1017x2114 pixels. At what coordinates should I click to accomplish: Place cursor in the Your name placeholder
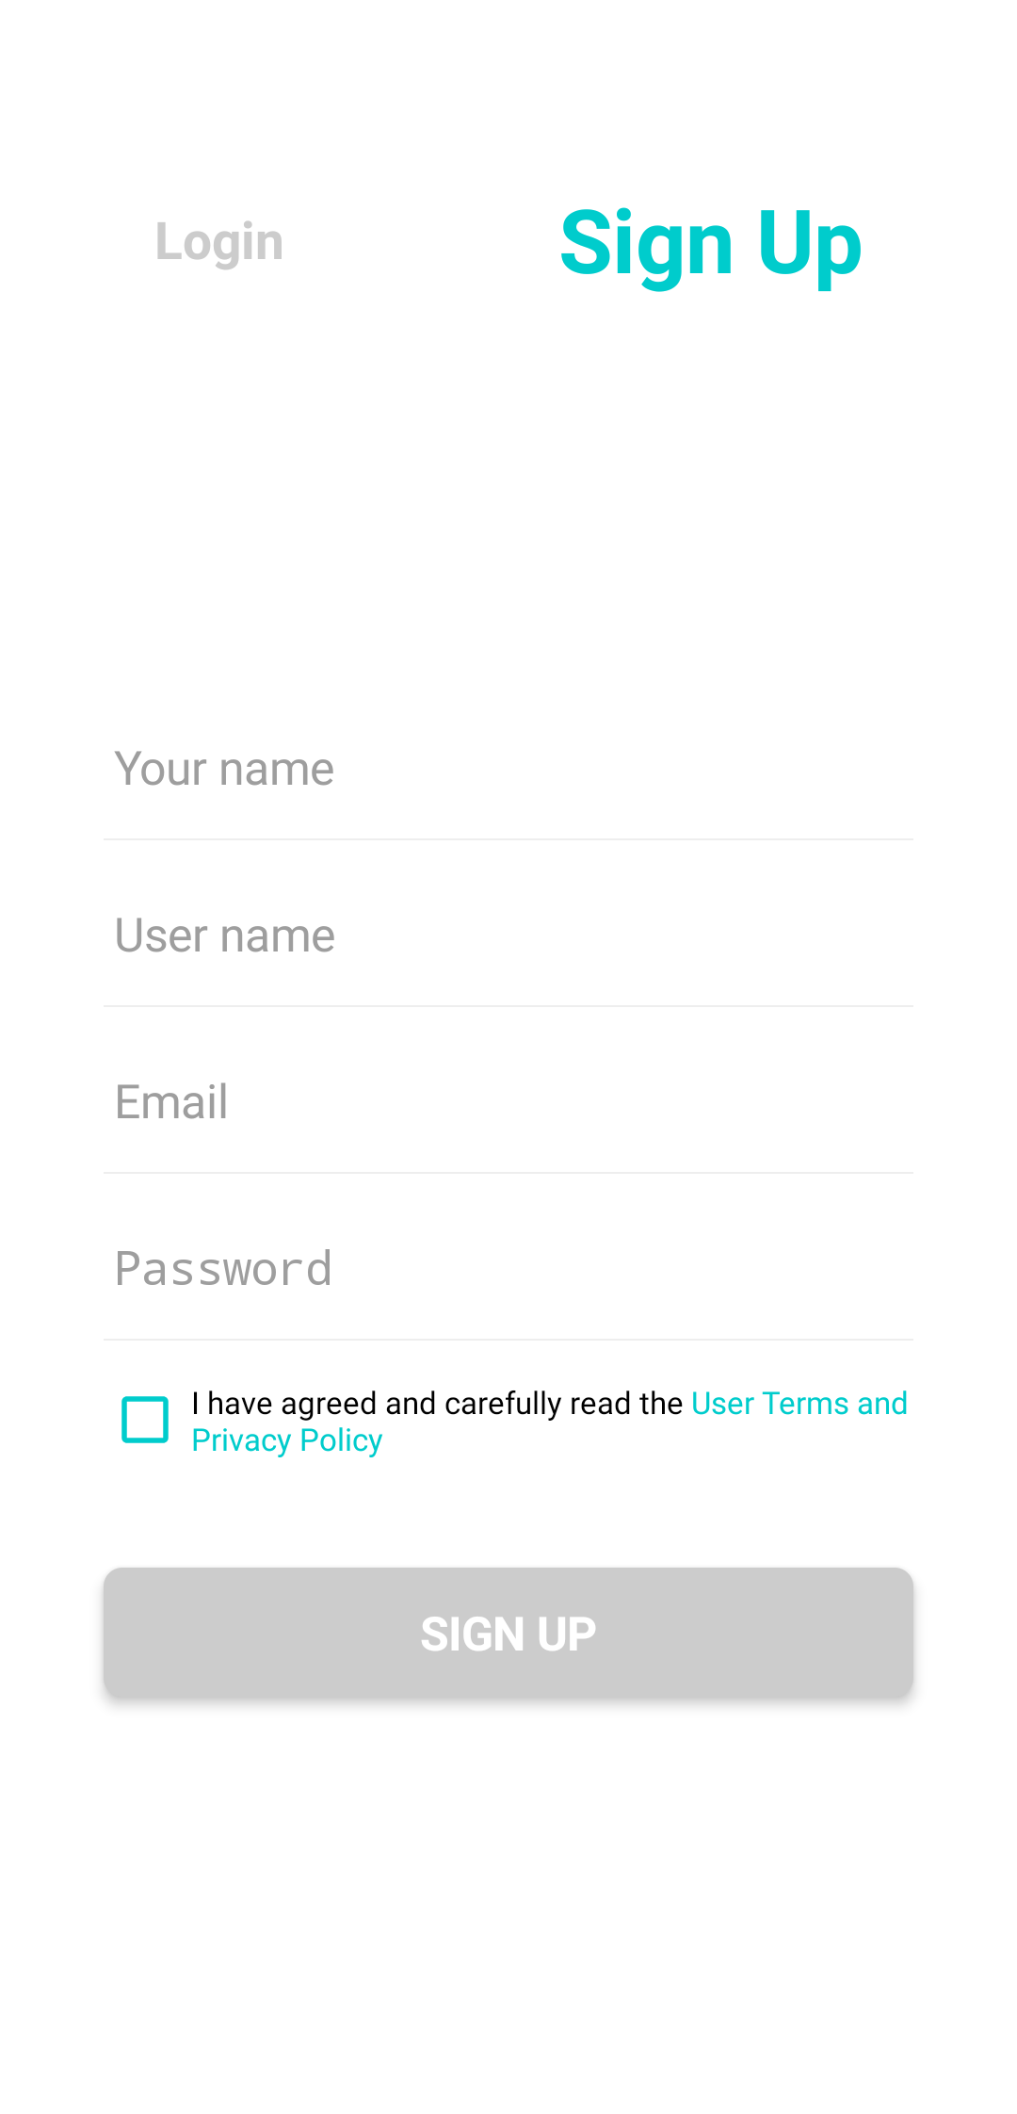pyautogui.click(x=224, y=769)
